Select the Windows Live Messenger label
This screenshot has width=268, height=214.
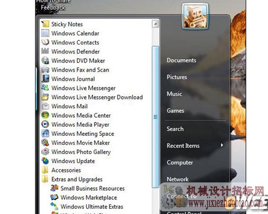click(84, 88)
